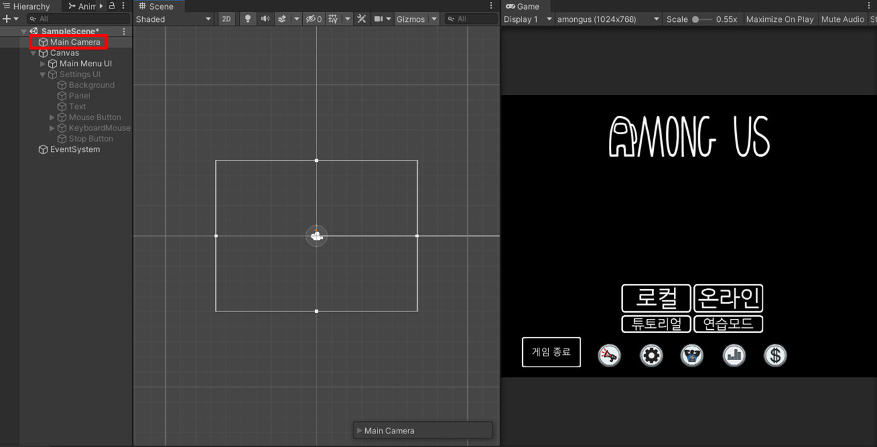The height and width of the screenshot is (447, 877).
Task: Collapse the Settings UI arrow
Action: [x=43, y=75]
